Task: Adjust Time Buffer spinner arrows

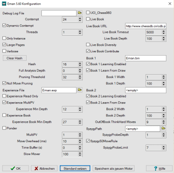Action: (80, 148)
